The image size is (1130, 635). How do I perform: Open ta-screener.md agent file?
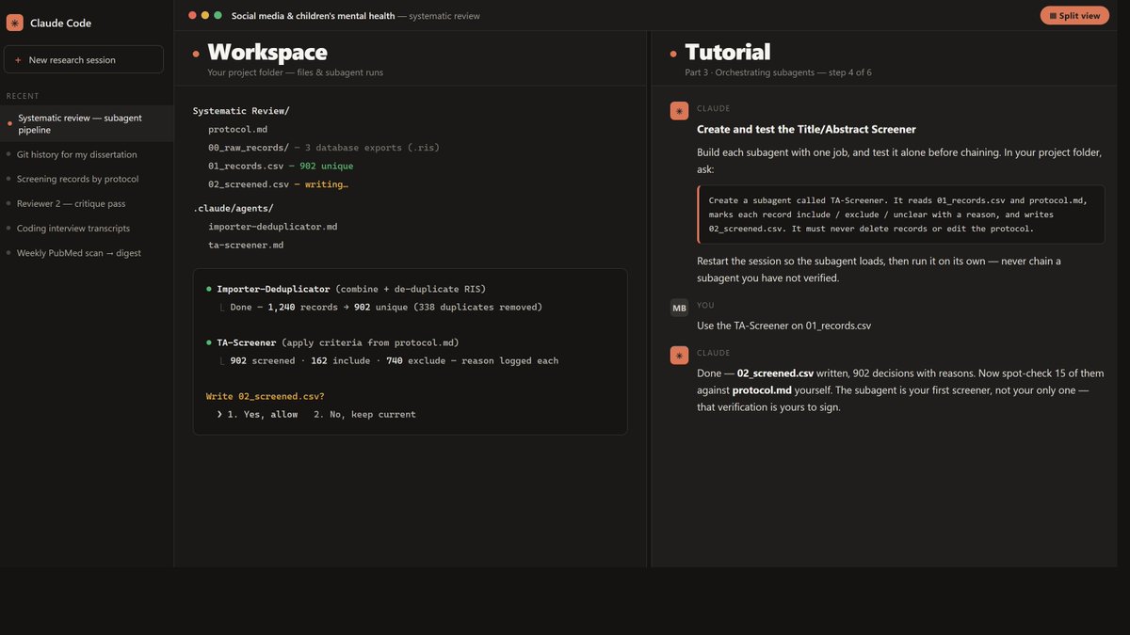point(246,245)
